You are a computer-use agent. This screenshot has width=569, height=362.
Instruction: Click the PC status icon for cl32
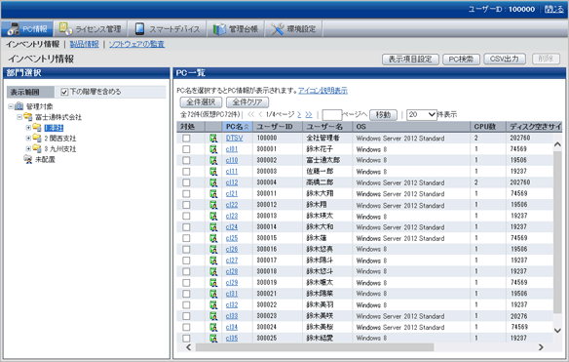[x=213, y=305]
